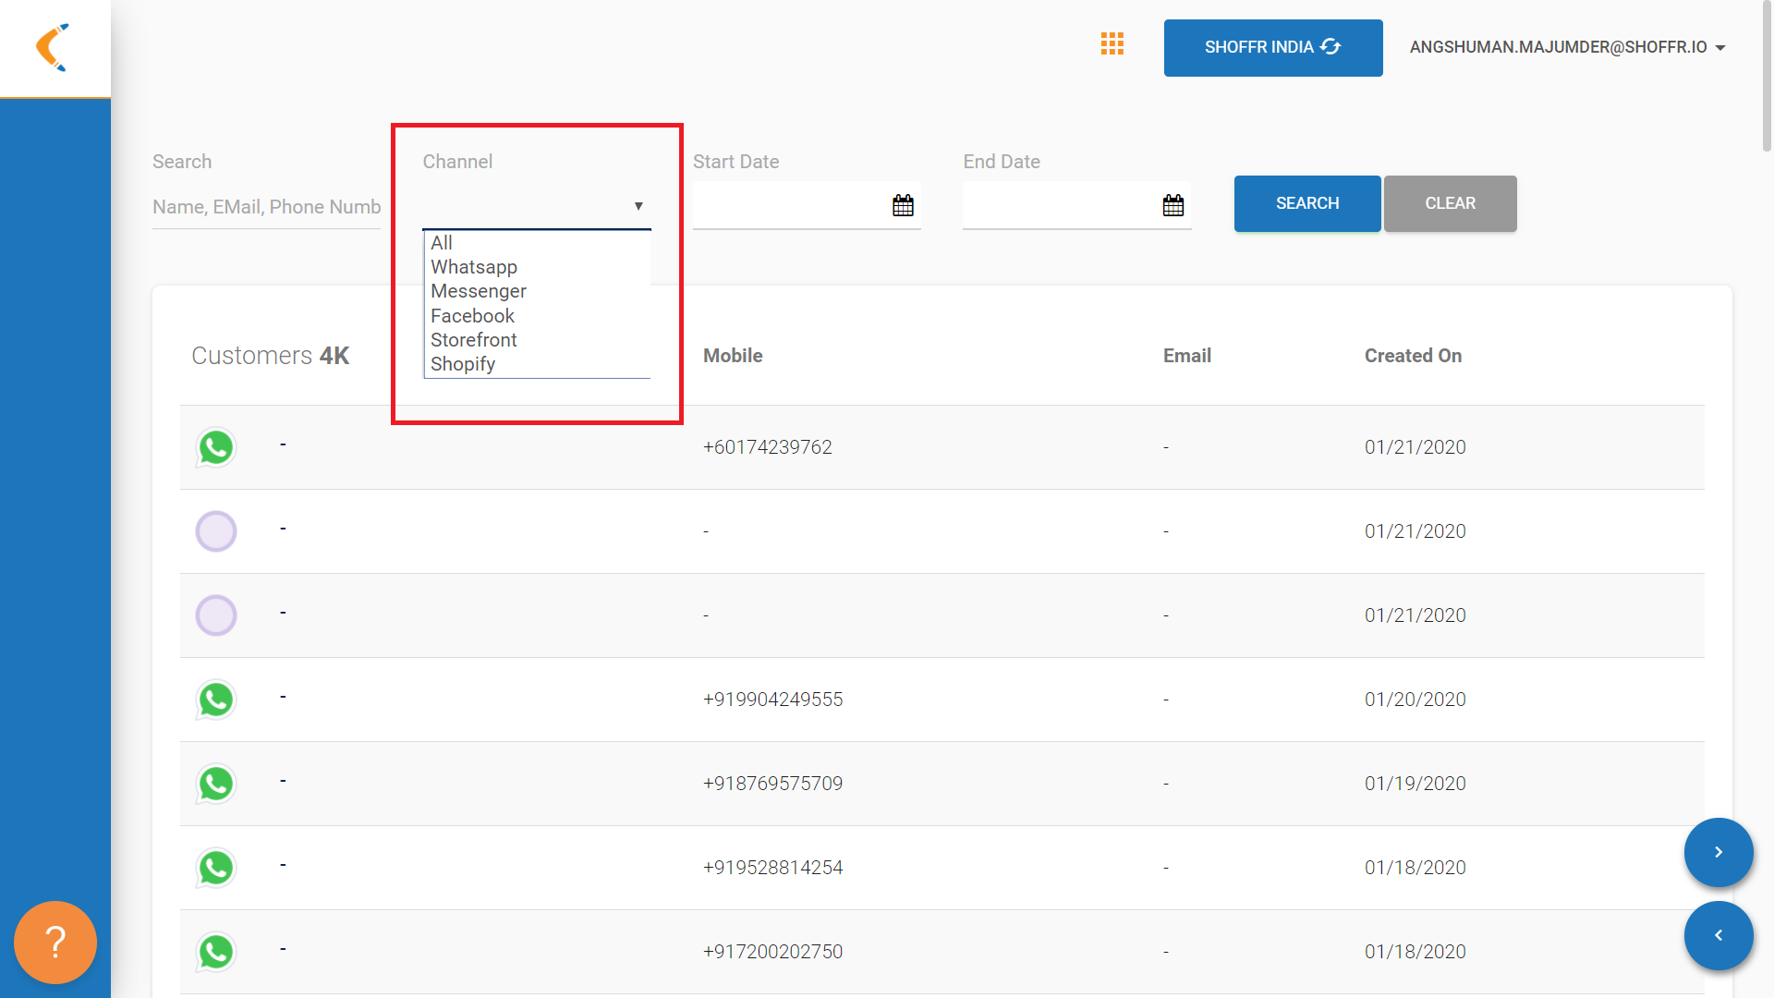Go to next page with right chevron
Screen dimensions: 1774x998
tap(1718, 852)
